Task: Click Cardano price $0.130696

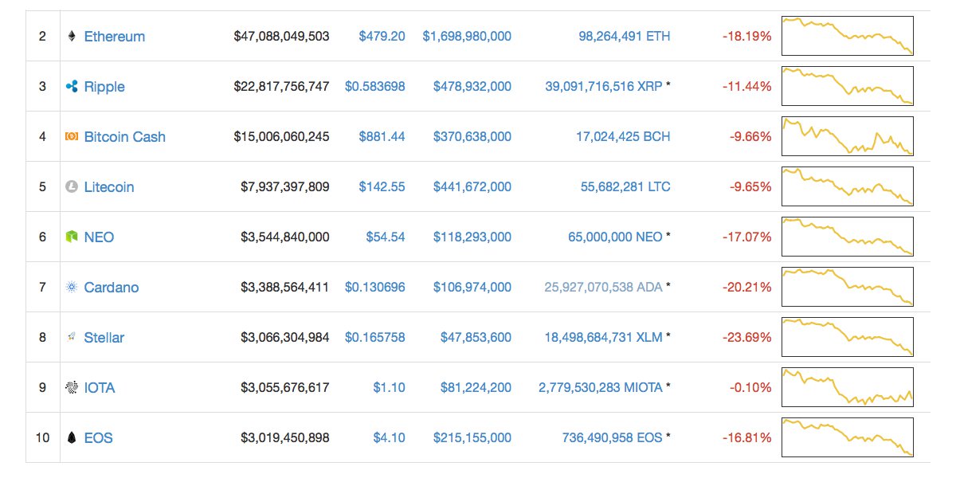Action: coord(375,287)
